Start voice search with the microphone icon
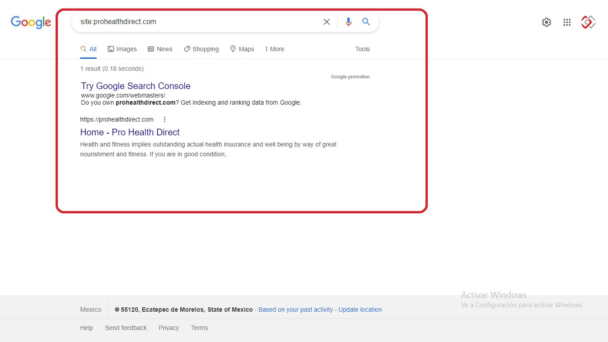This screenshot has height=342, width=608. [x=349, y=22]
